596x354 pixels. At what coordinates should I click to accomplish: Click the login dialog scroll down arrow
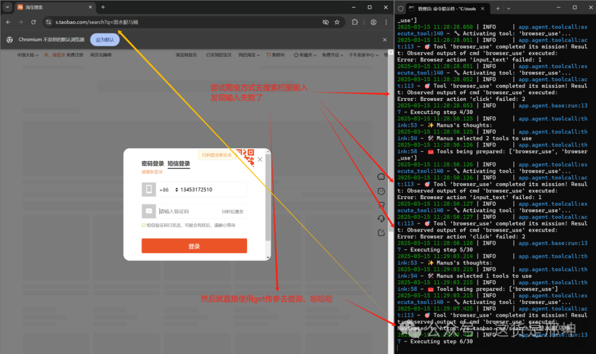(268, 258)
